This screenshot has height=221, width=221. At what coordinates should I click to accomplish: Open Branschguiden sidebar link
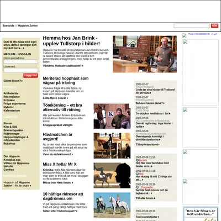(x=13, y=130)
